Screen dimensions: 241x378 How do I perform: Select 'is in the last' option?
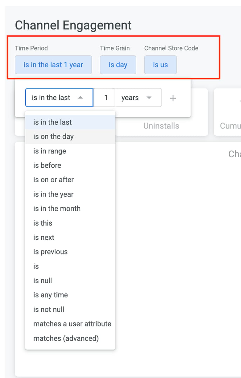53,122
